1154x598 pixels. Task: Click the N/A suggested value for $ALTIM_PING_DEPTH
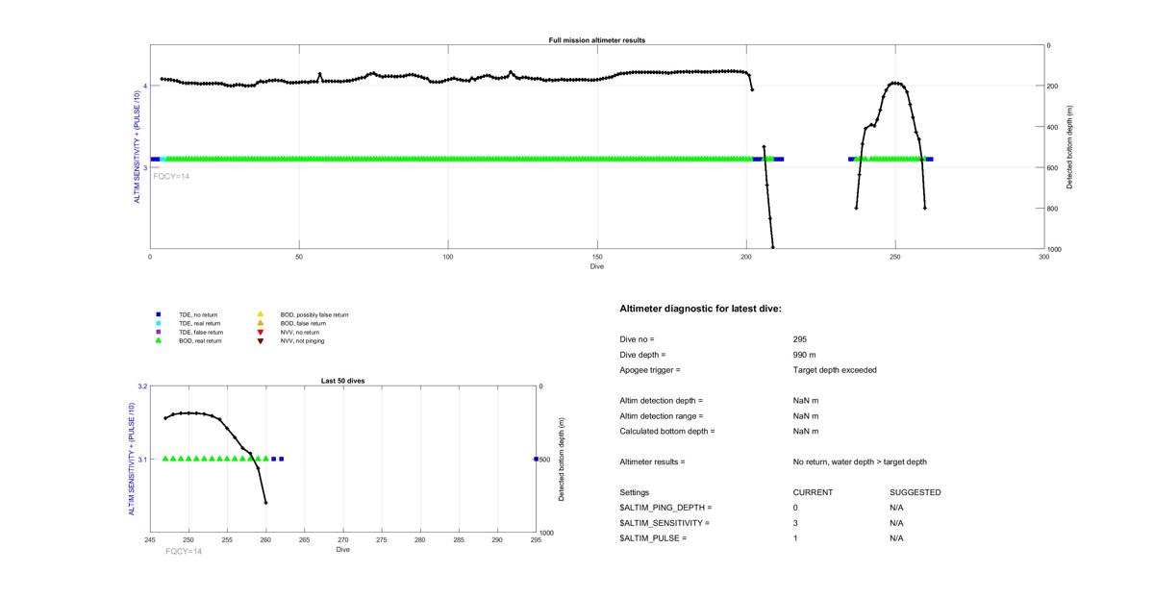[x=896, y=508]
